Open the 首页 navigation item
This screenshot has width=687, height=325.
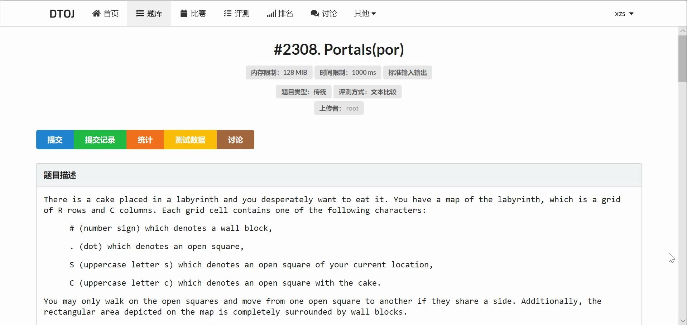pos(105,14)
